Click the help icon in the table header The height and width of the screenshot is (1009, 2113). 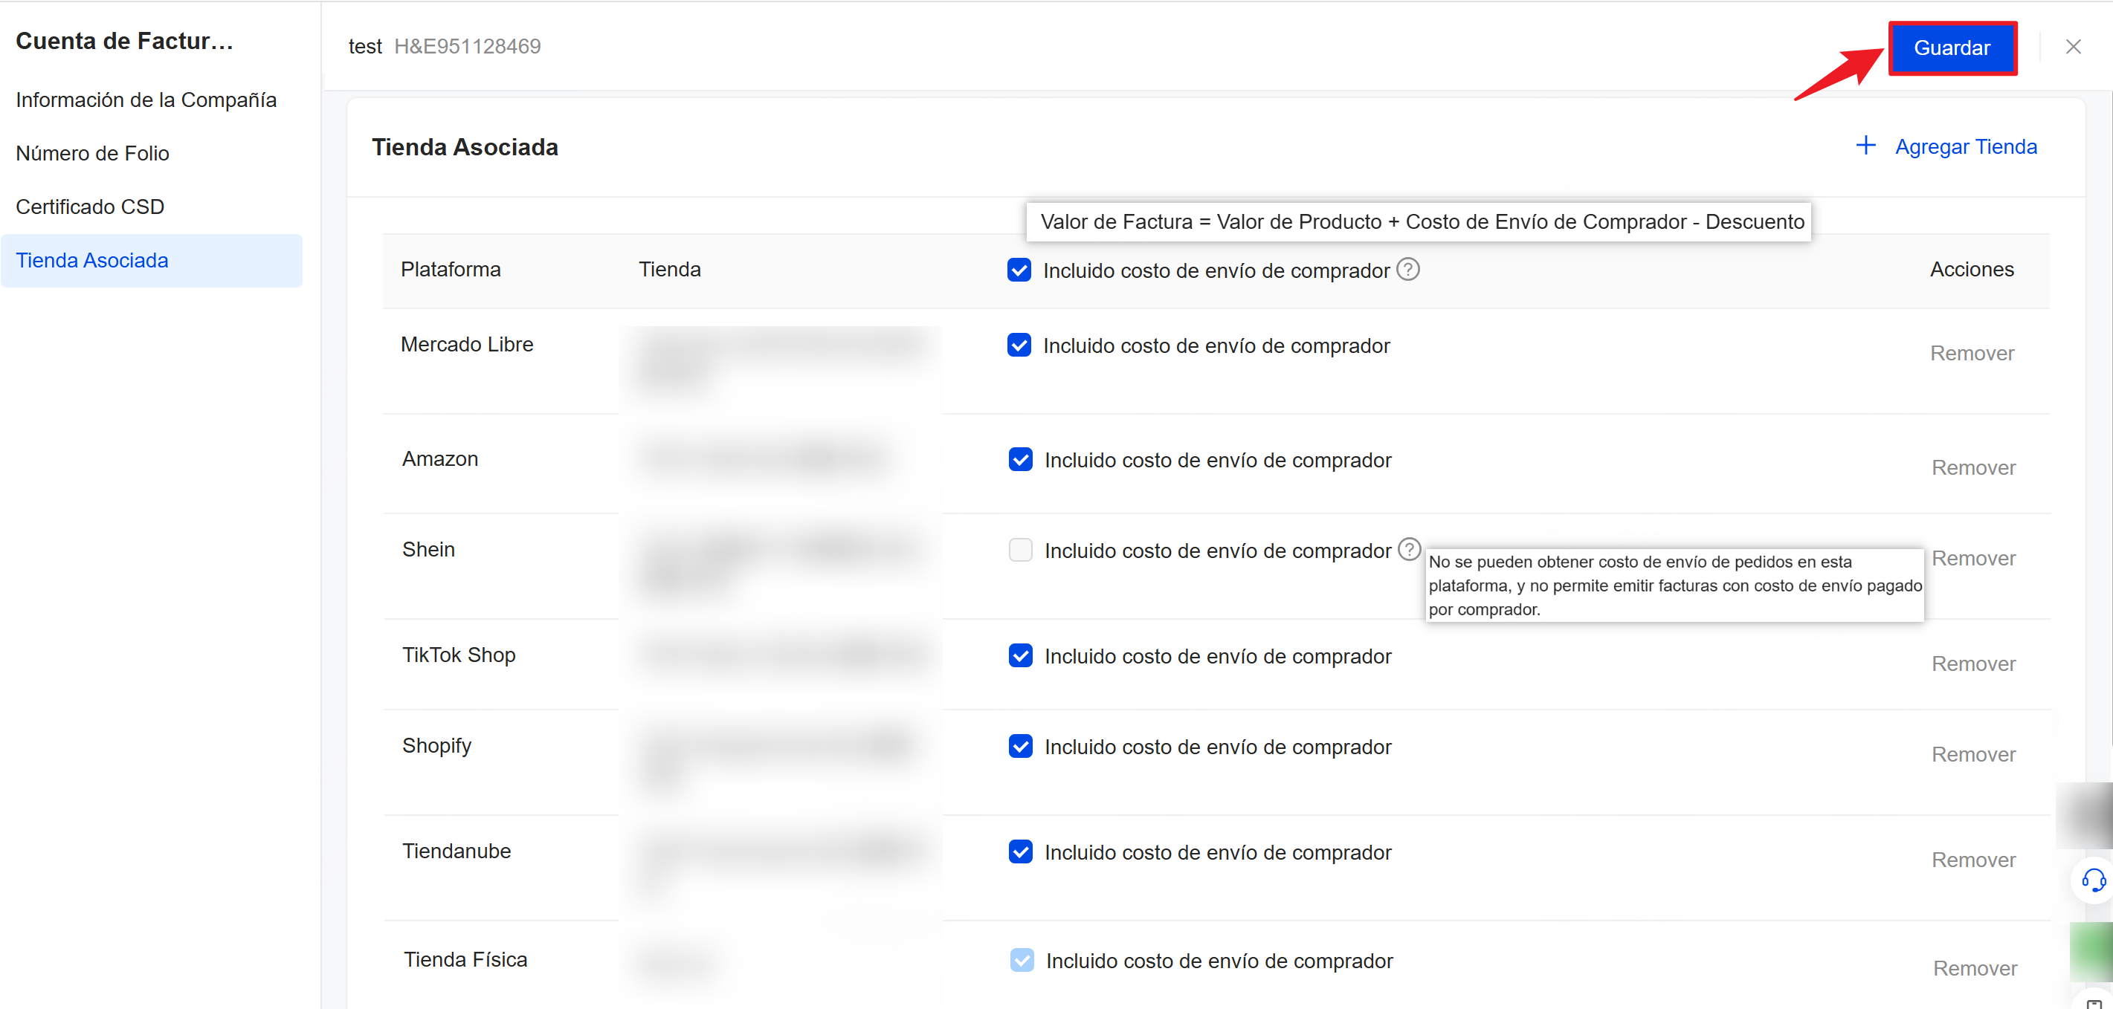click(x=1407, y=269)
